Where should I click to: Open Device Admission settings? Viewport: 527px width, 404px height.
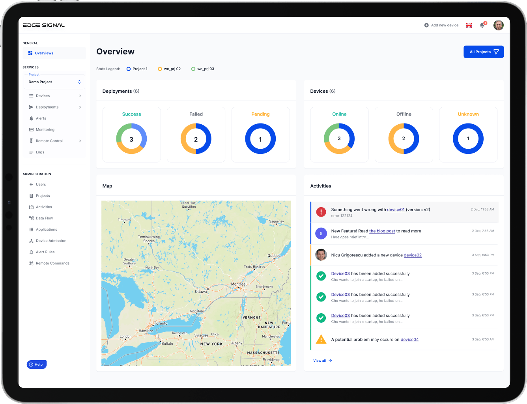pyautogui.click(x=50, y=241)
